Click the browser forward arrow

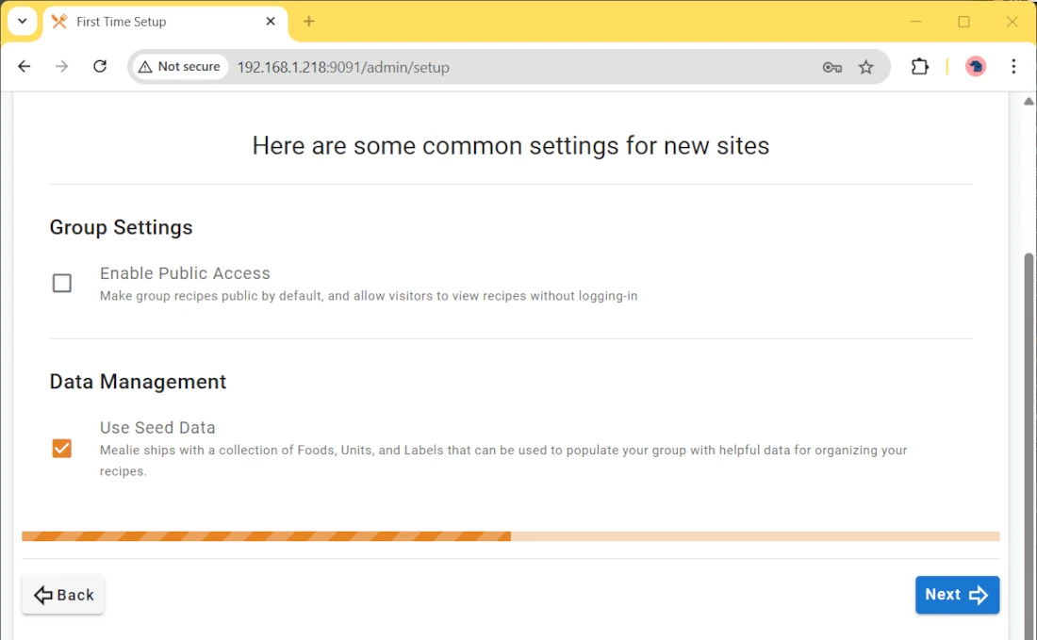61,66
